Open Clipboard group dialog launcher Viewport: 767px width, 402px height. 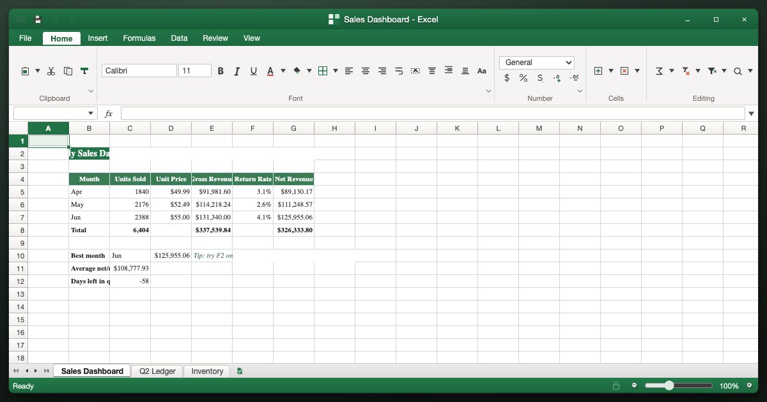[91, 91]
